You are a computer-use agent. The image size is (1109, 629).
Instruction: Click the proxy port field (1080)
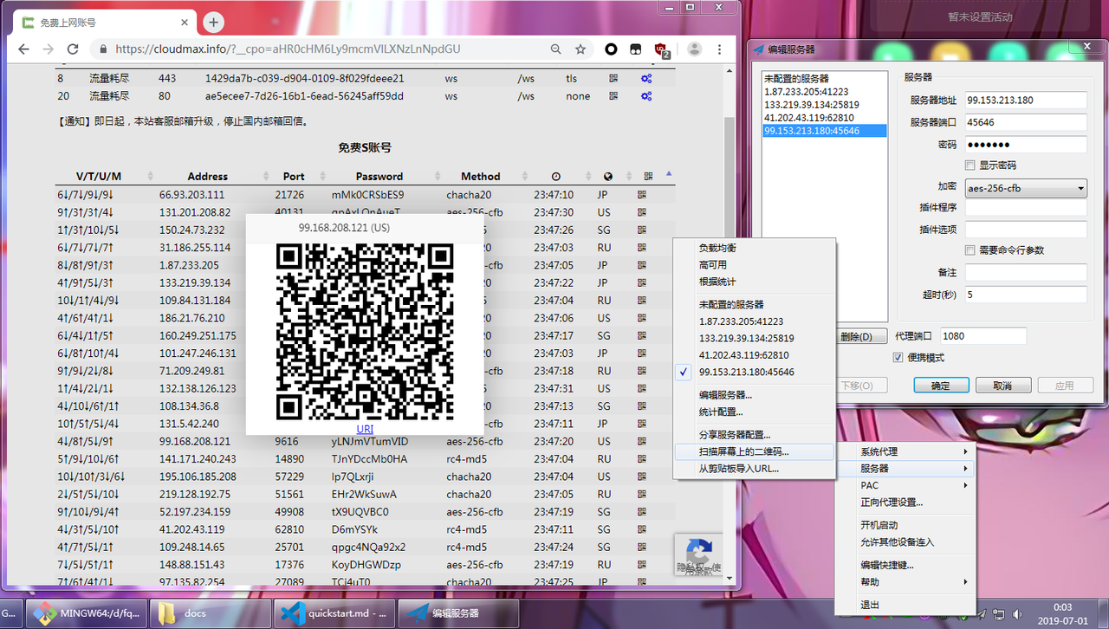click(x=983, y=335)
